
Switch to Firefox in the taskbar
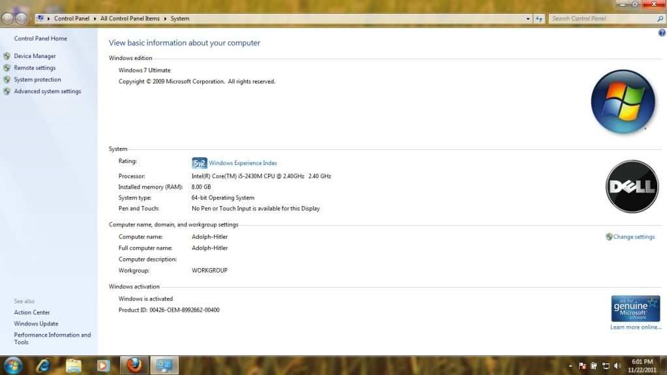(134, 365)
